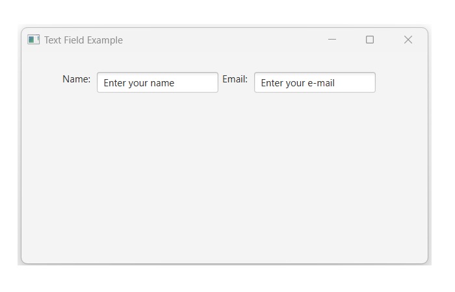455x292 pixels.
Task: Click the "Enter your name" placeholder text
Action: tap(139, 83)
